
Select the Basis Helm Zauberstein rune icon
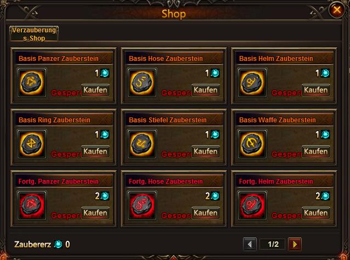click(x=252, y=83)
